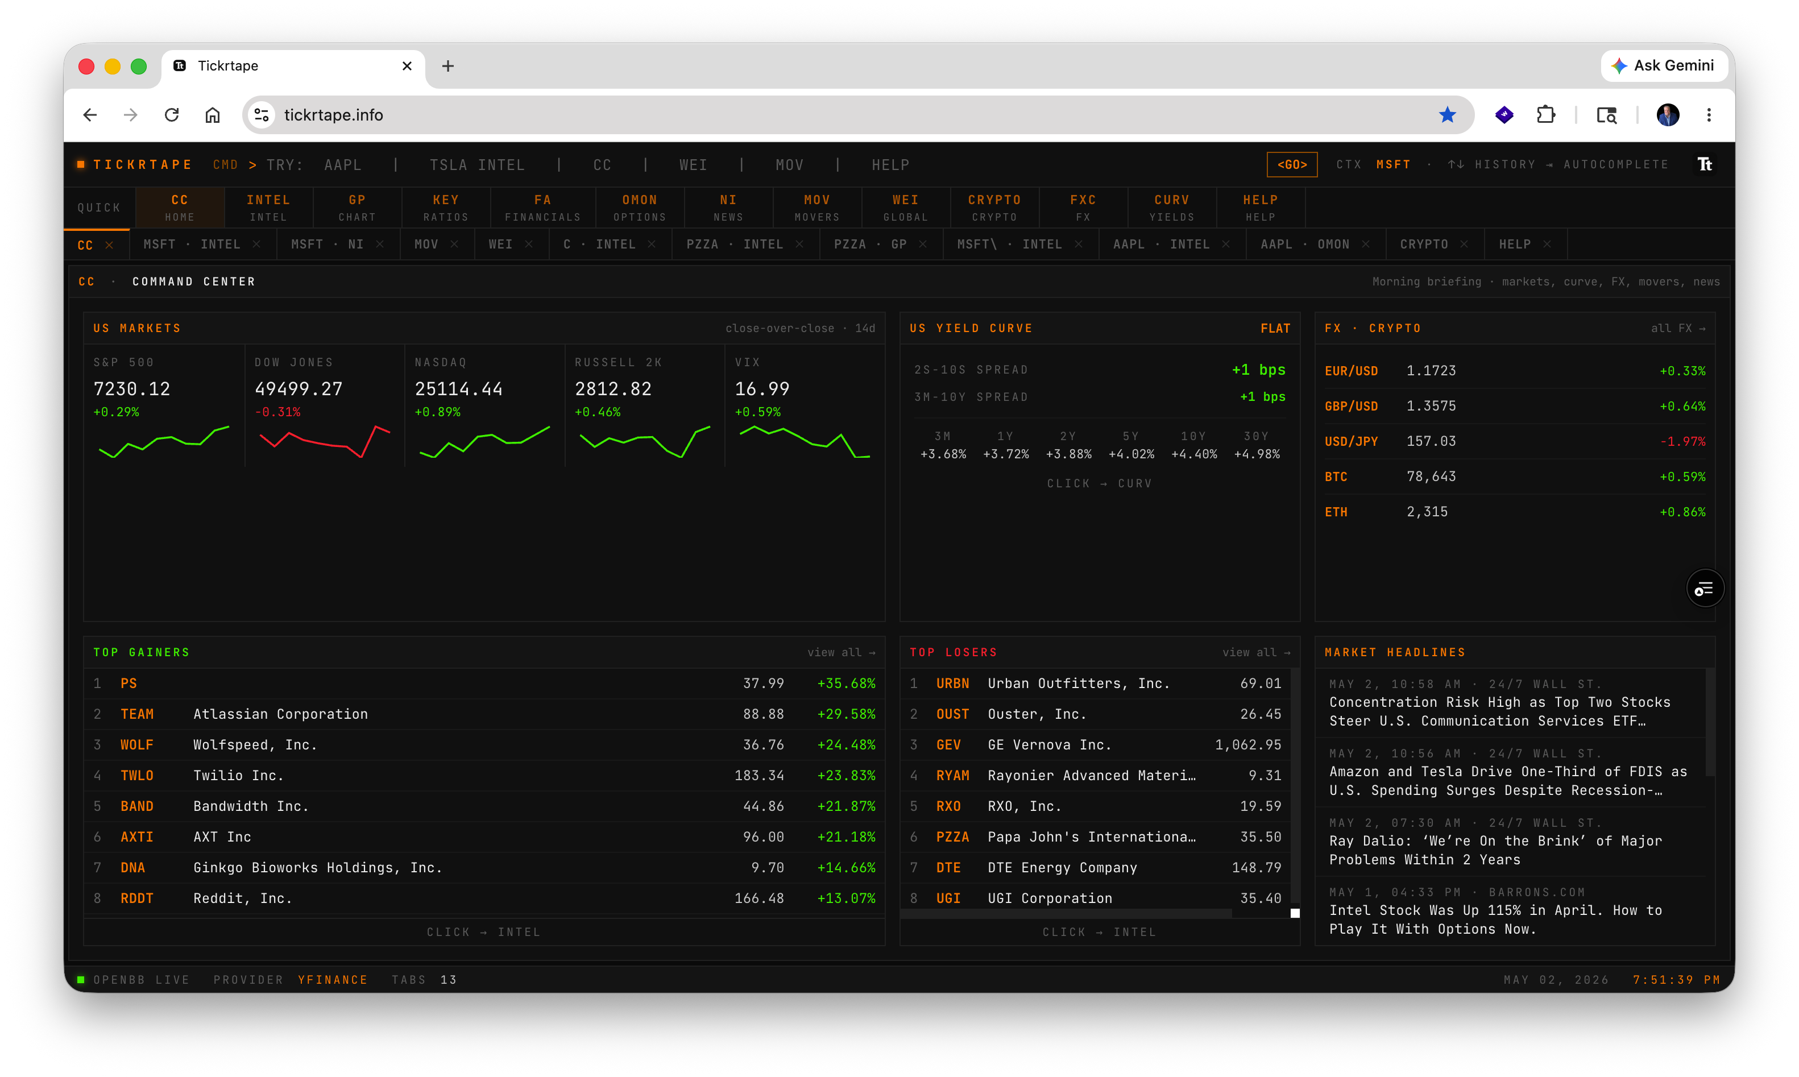
Task: Open the purple diamond extension icon
Action: click(1504, 115)
